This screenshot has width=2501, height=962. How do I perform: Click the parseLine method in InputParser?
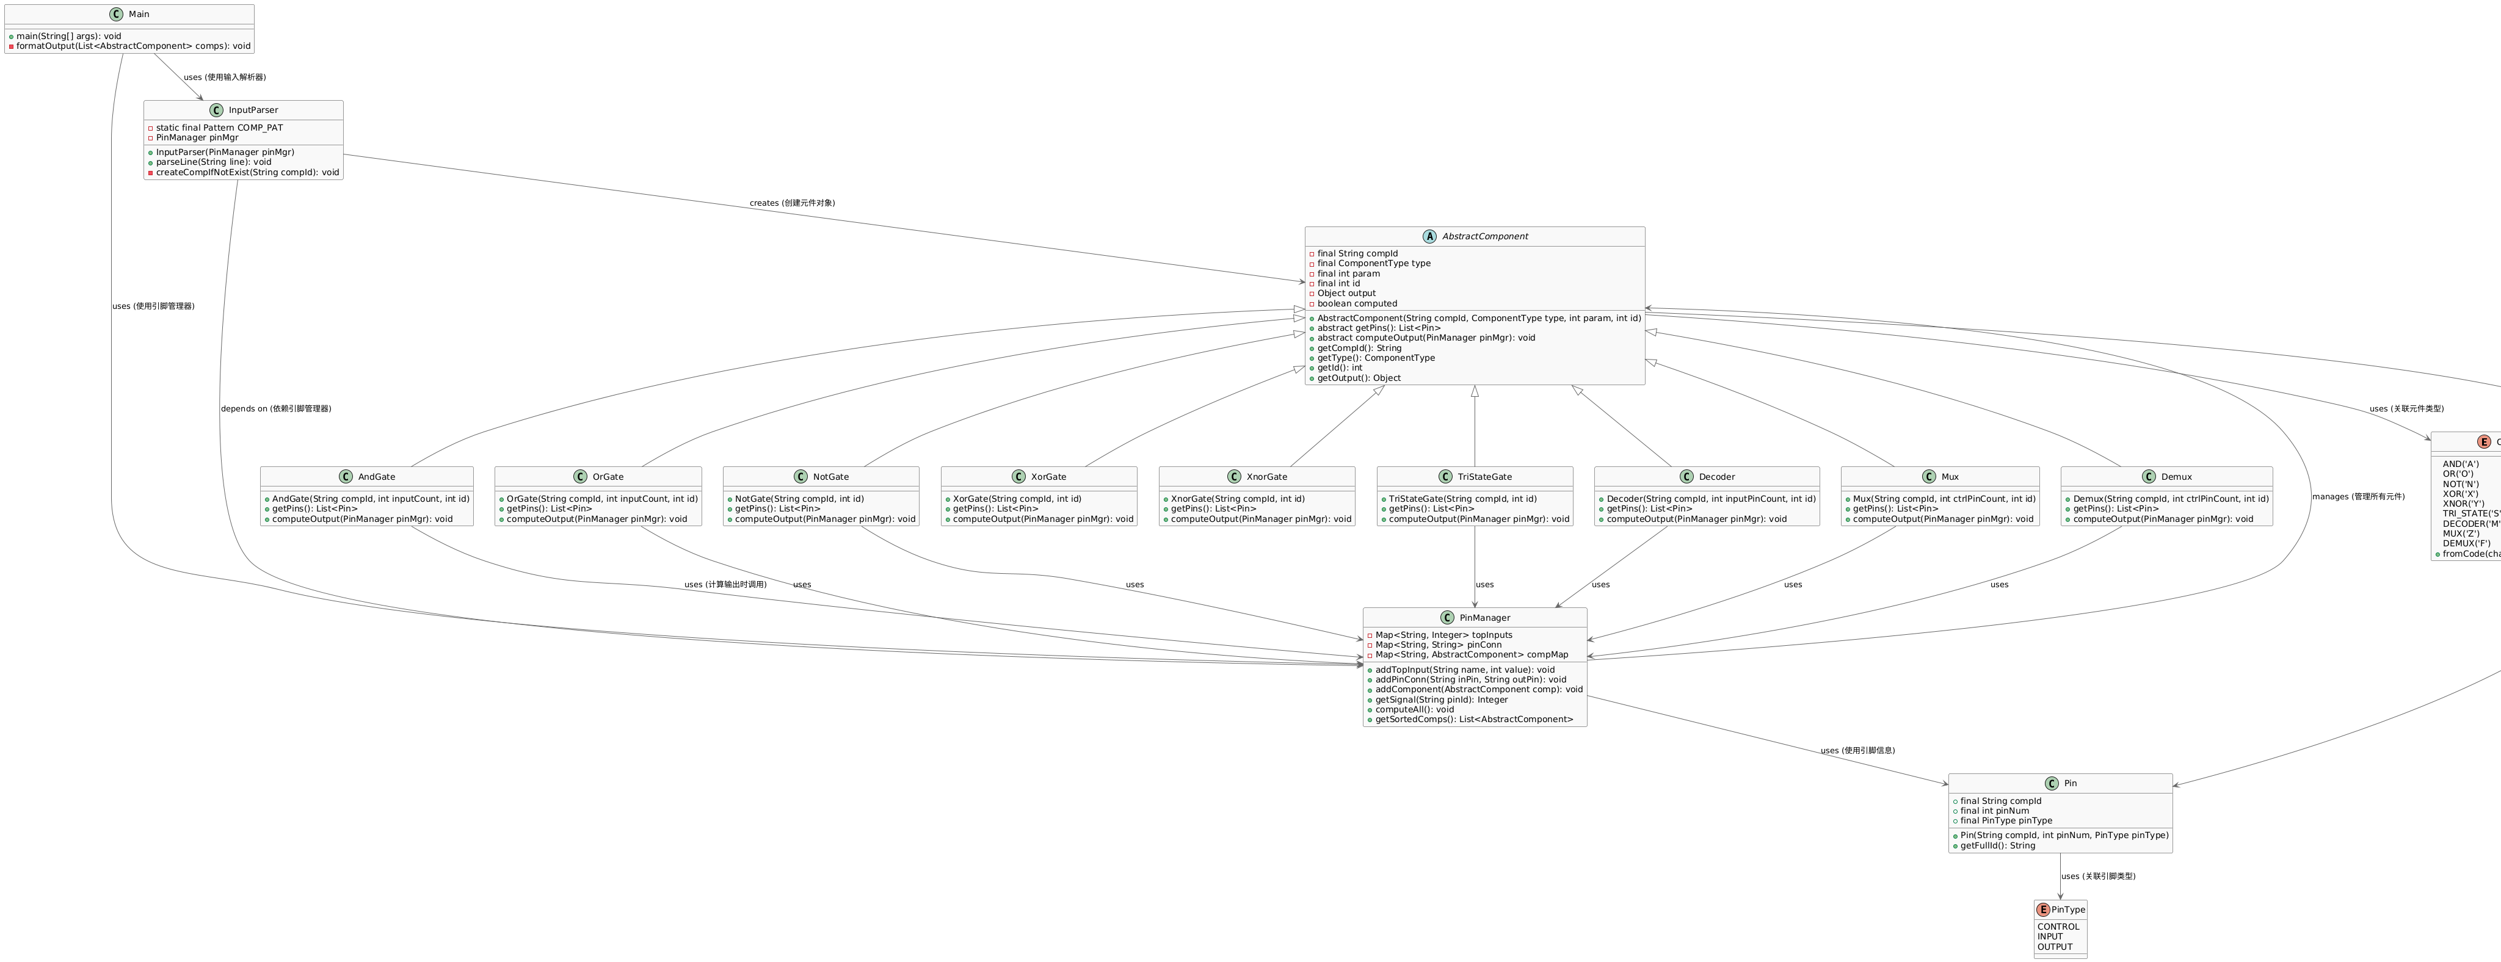[x=214, y=162]
